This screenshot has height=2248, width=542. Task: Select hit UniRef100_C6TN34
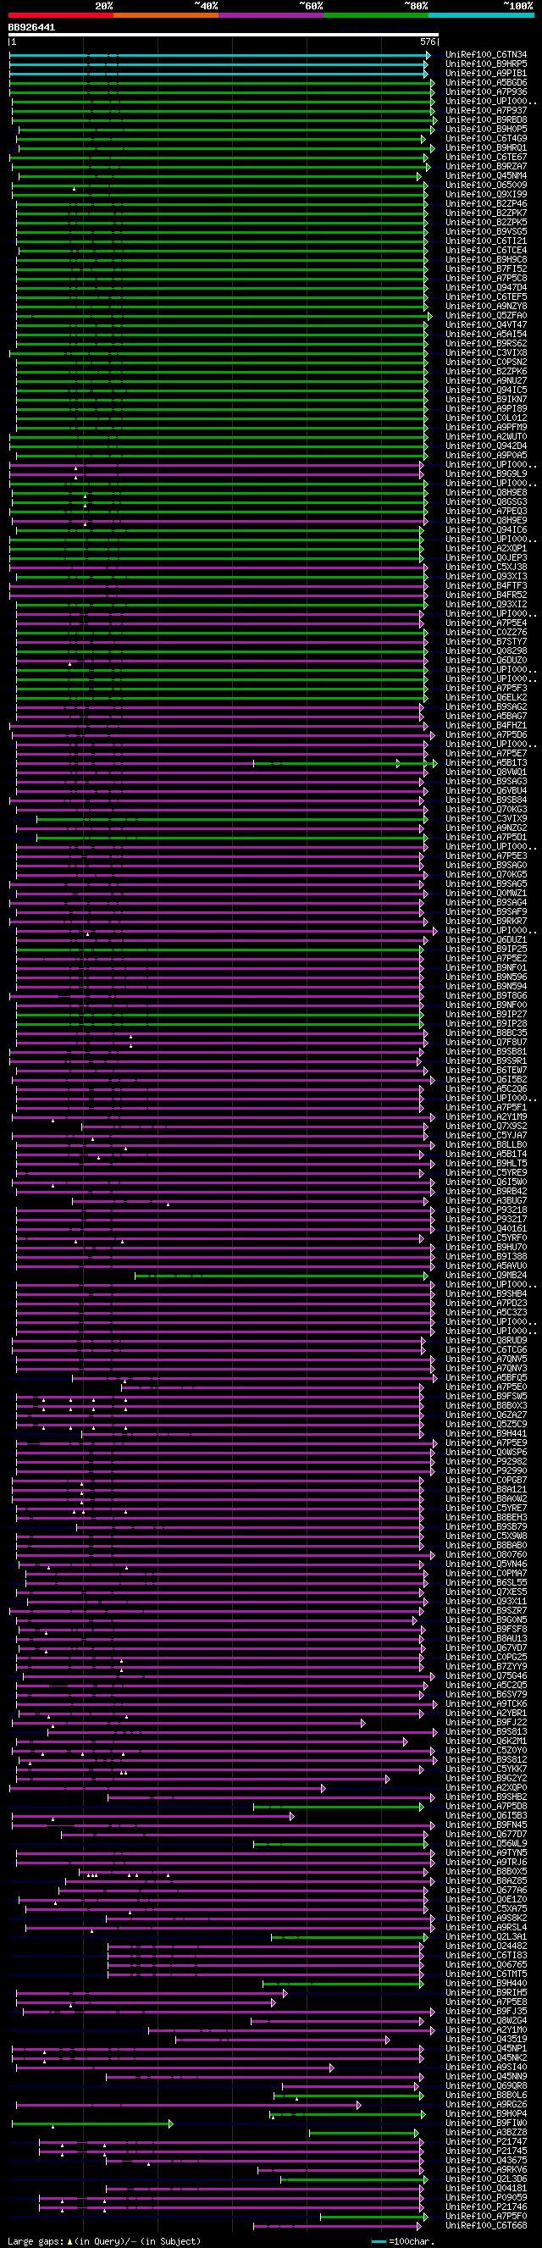[x=486, y=55]
